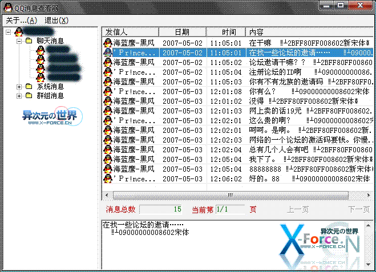Click 系统消息 tree label
376x272 pixels.
pyautogui.click(x=50, y=87)
